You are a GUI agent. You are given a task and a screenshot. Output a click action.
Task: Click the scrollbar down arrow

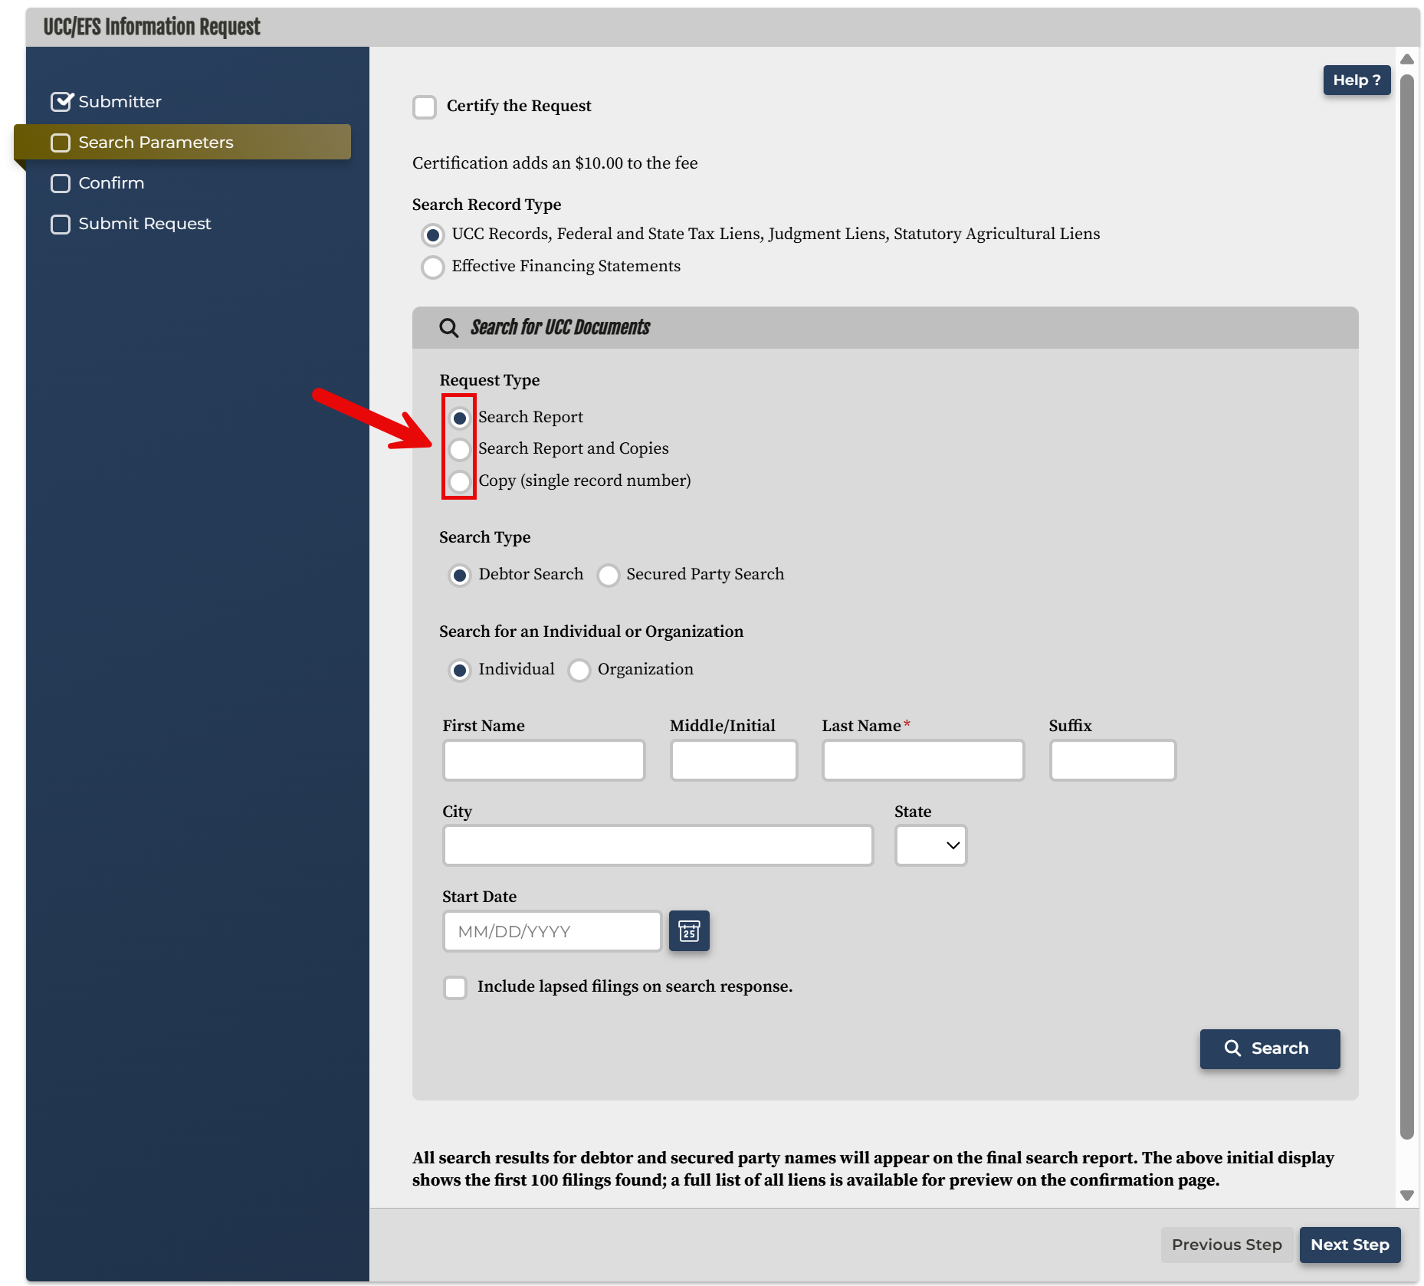click(x=1406, y=1195)
